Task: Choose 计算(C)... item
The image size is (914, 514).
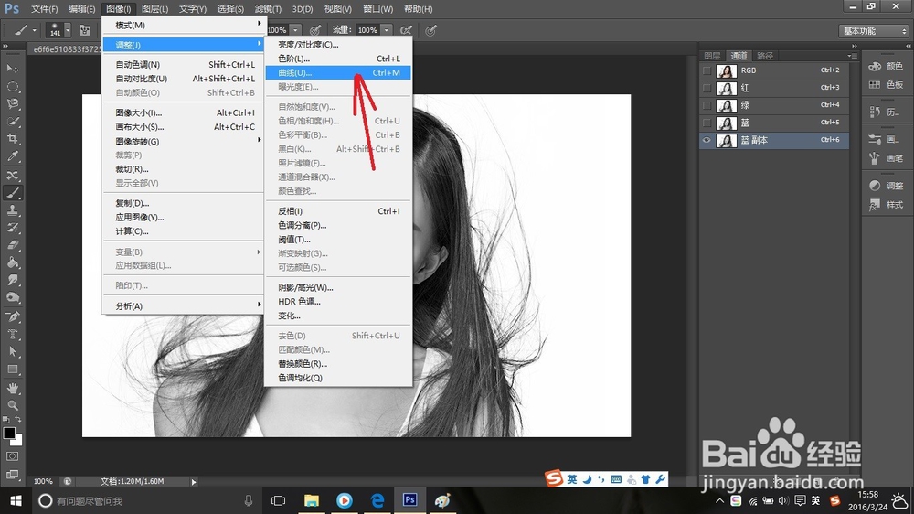Action: coord(183,231)
